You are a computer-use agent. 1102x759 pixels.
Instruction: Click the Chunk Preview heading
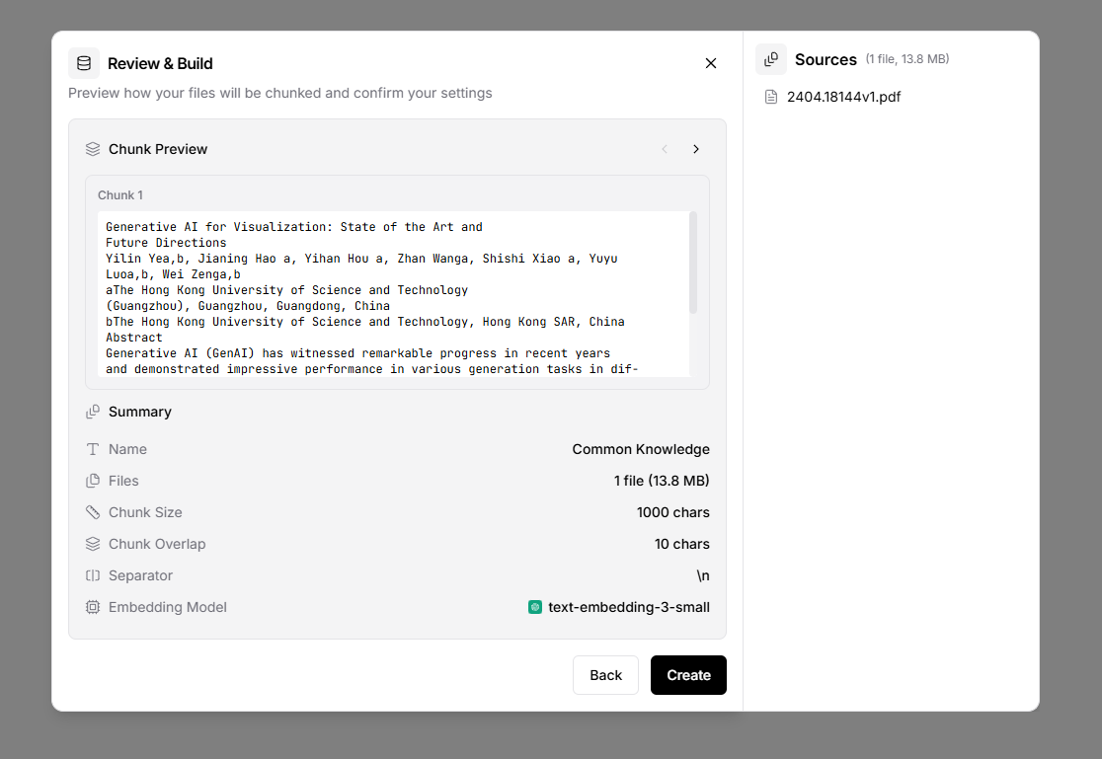point(158,149)
